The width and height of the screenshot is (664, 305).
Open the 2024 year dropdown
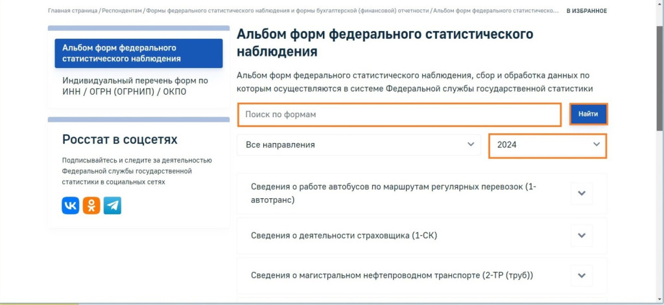[547, 145]
